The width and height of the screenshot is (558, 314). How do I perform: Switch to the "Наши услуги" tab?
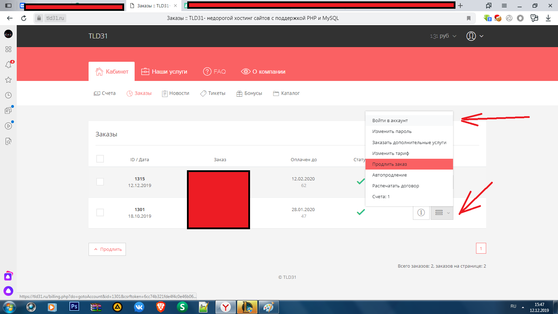[x=164, y=72]
